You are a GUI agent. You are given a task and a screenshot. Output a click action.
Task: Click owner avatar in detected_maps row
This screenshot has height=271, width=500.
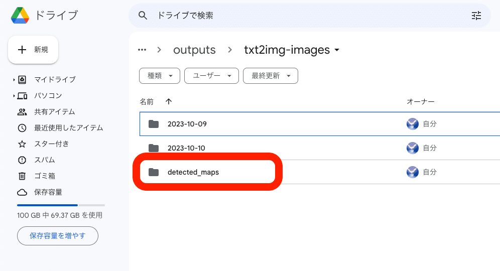pos(413,172)
